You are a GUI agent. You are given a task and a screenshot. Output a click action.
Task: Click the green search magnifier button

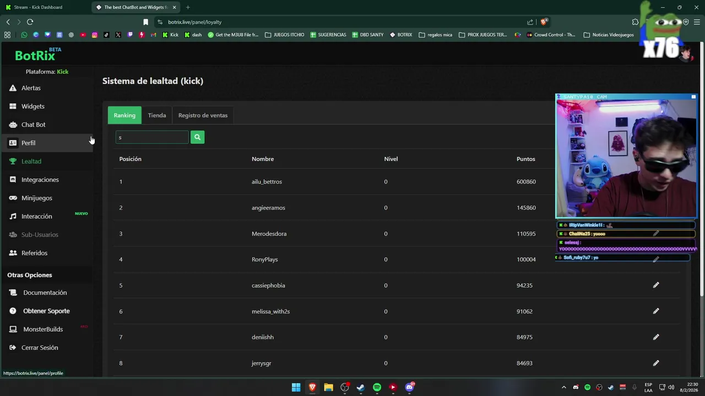click(x=197, y=137)
